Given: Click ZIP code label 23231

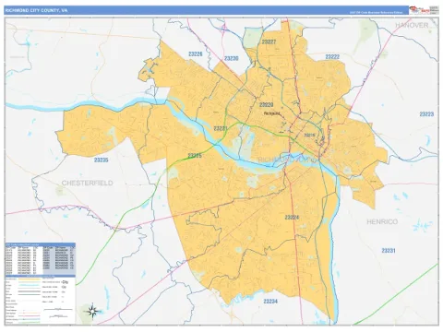Looking at the screenshot, I should [389, 251].
